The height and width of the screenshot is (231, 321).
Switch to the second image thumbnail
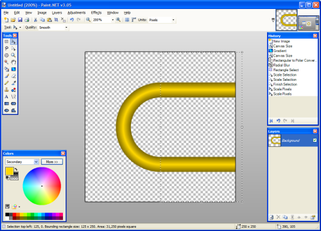coord(308,23)
